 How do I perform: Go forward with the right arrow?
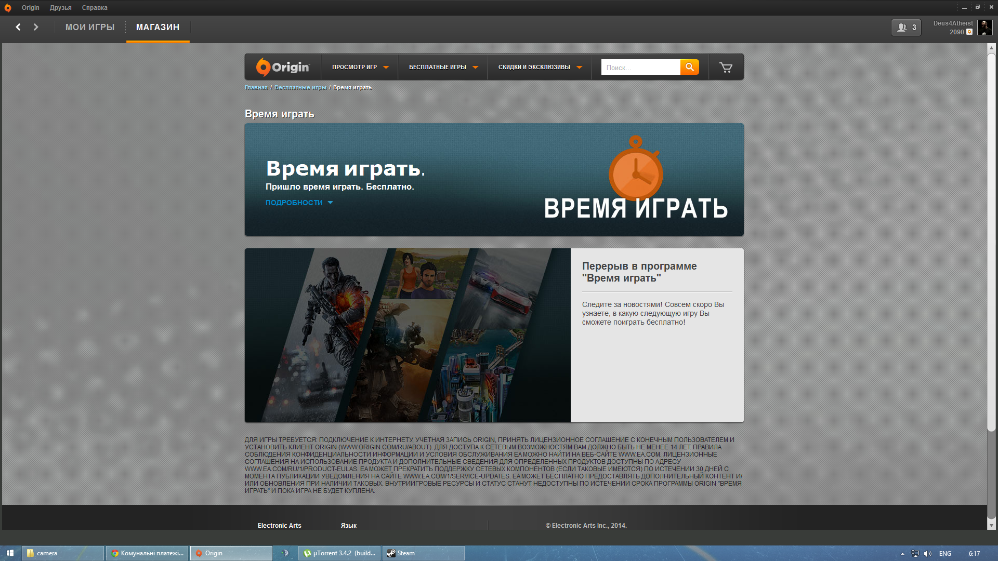click(36, 27)
